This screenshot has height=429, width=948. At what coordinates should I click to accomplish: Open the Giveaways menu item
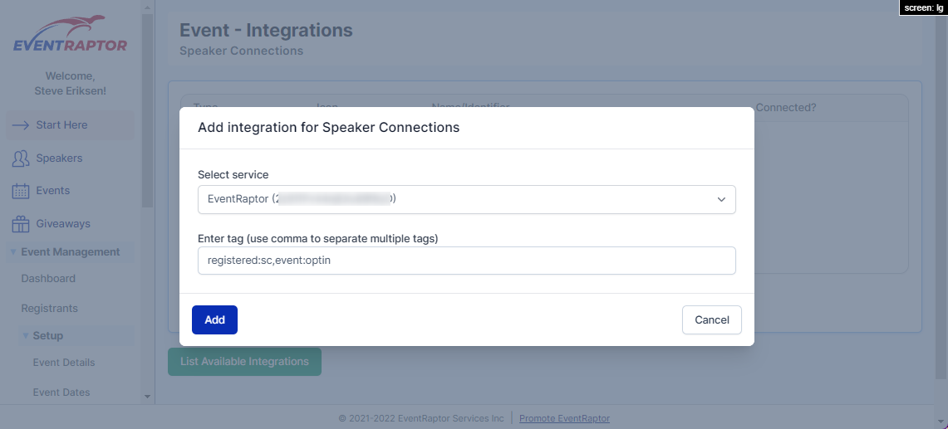click(x=63, y=224)
